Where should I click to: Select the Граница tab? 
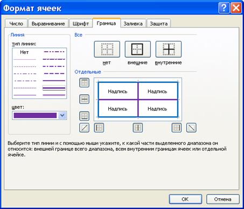pos(106,23)
